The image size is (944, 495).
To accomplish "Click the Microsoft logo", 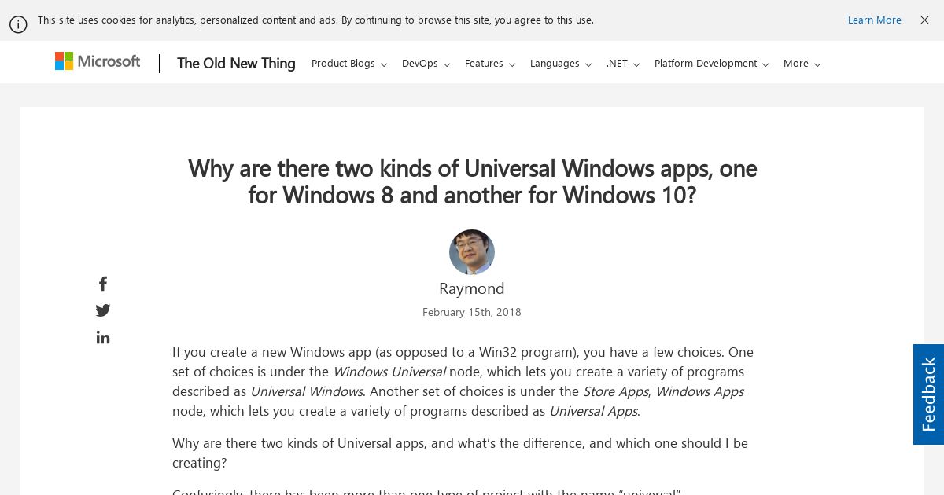I will [x=98, y=61].
